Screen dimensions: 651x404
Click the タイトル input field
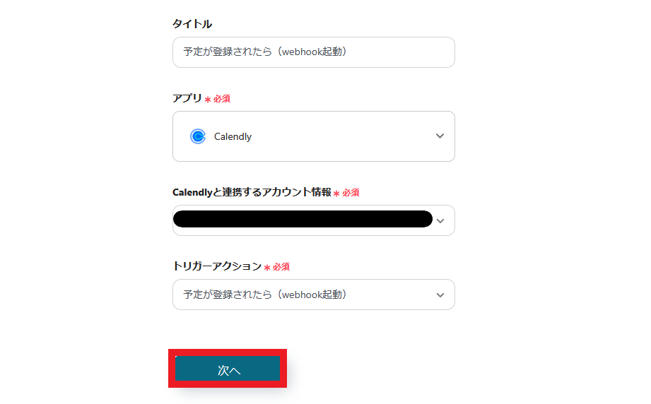313,52
